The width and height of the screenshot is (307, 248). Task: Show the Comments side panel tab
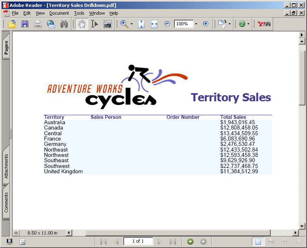coord(6,203)
